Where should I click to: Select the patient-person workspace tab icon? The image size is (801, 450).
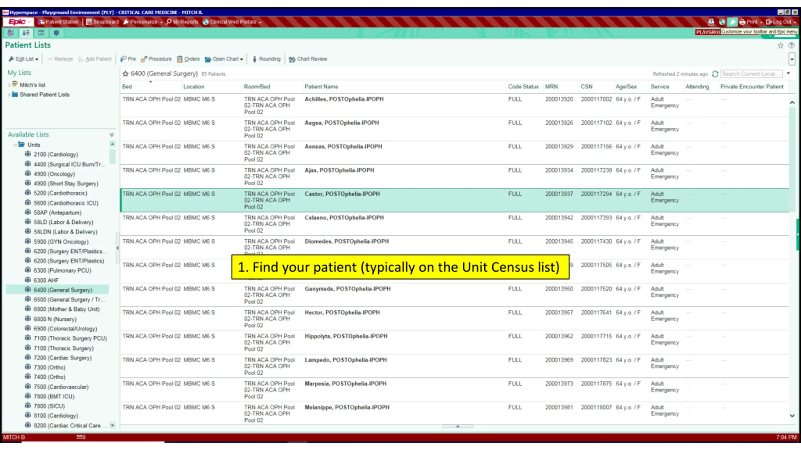pos(11,33)
